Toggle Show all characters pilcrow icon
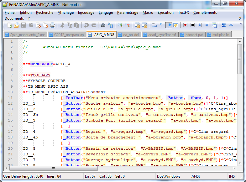The width and height of the screenshot is (246, 182). tap(161, 25)
